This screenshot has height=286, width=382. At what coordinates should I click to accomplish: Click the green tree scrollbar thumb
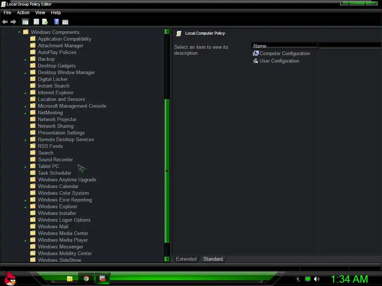click(x=167, y=171)
